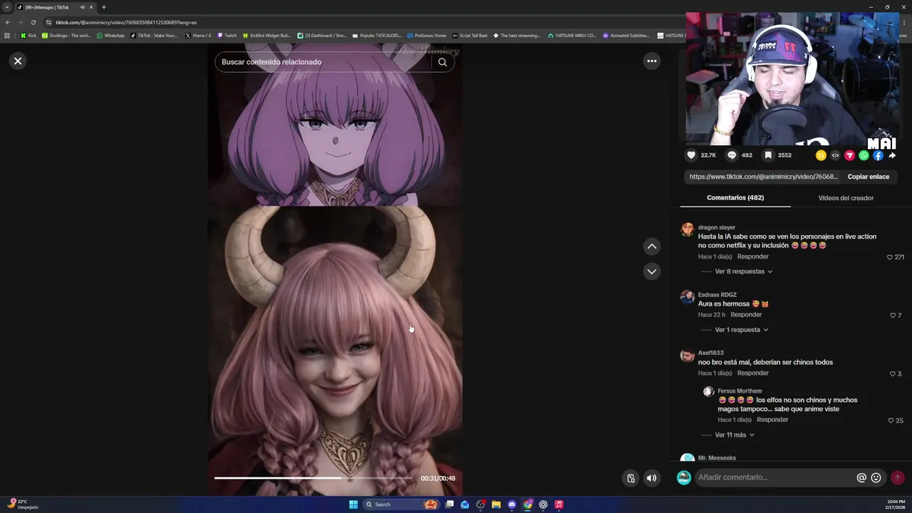Open a new browser tab
Viewport: 912px width, 513px height.
[x=103, y=7]
